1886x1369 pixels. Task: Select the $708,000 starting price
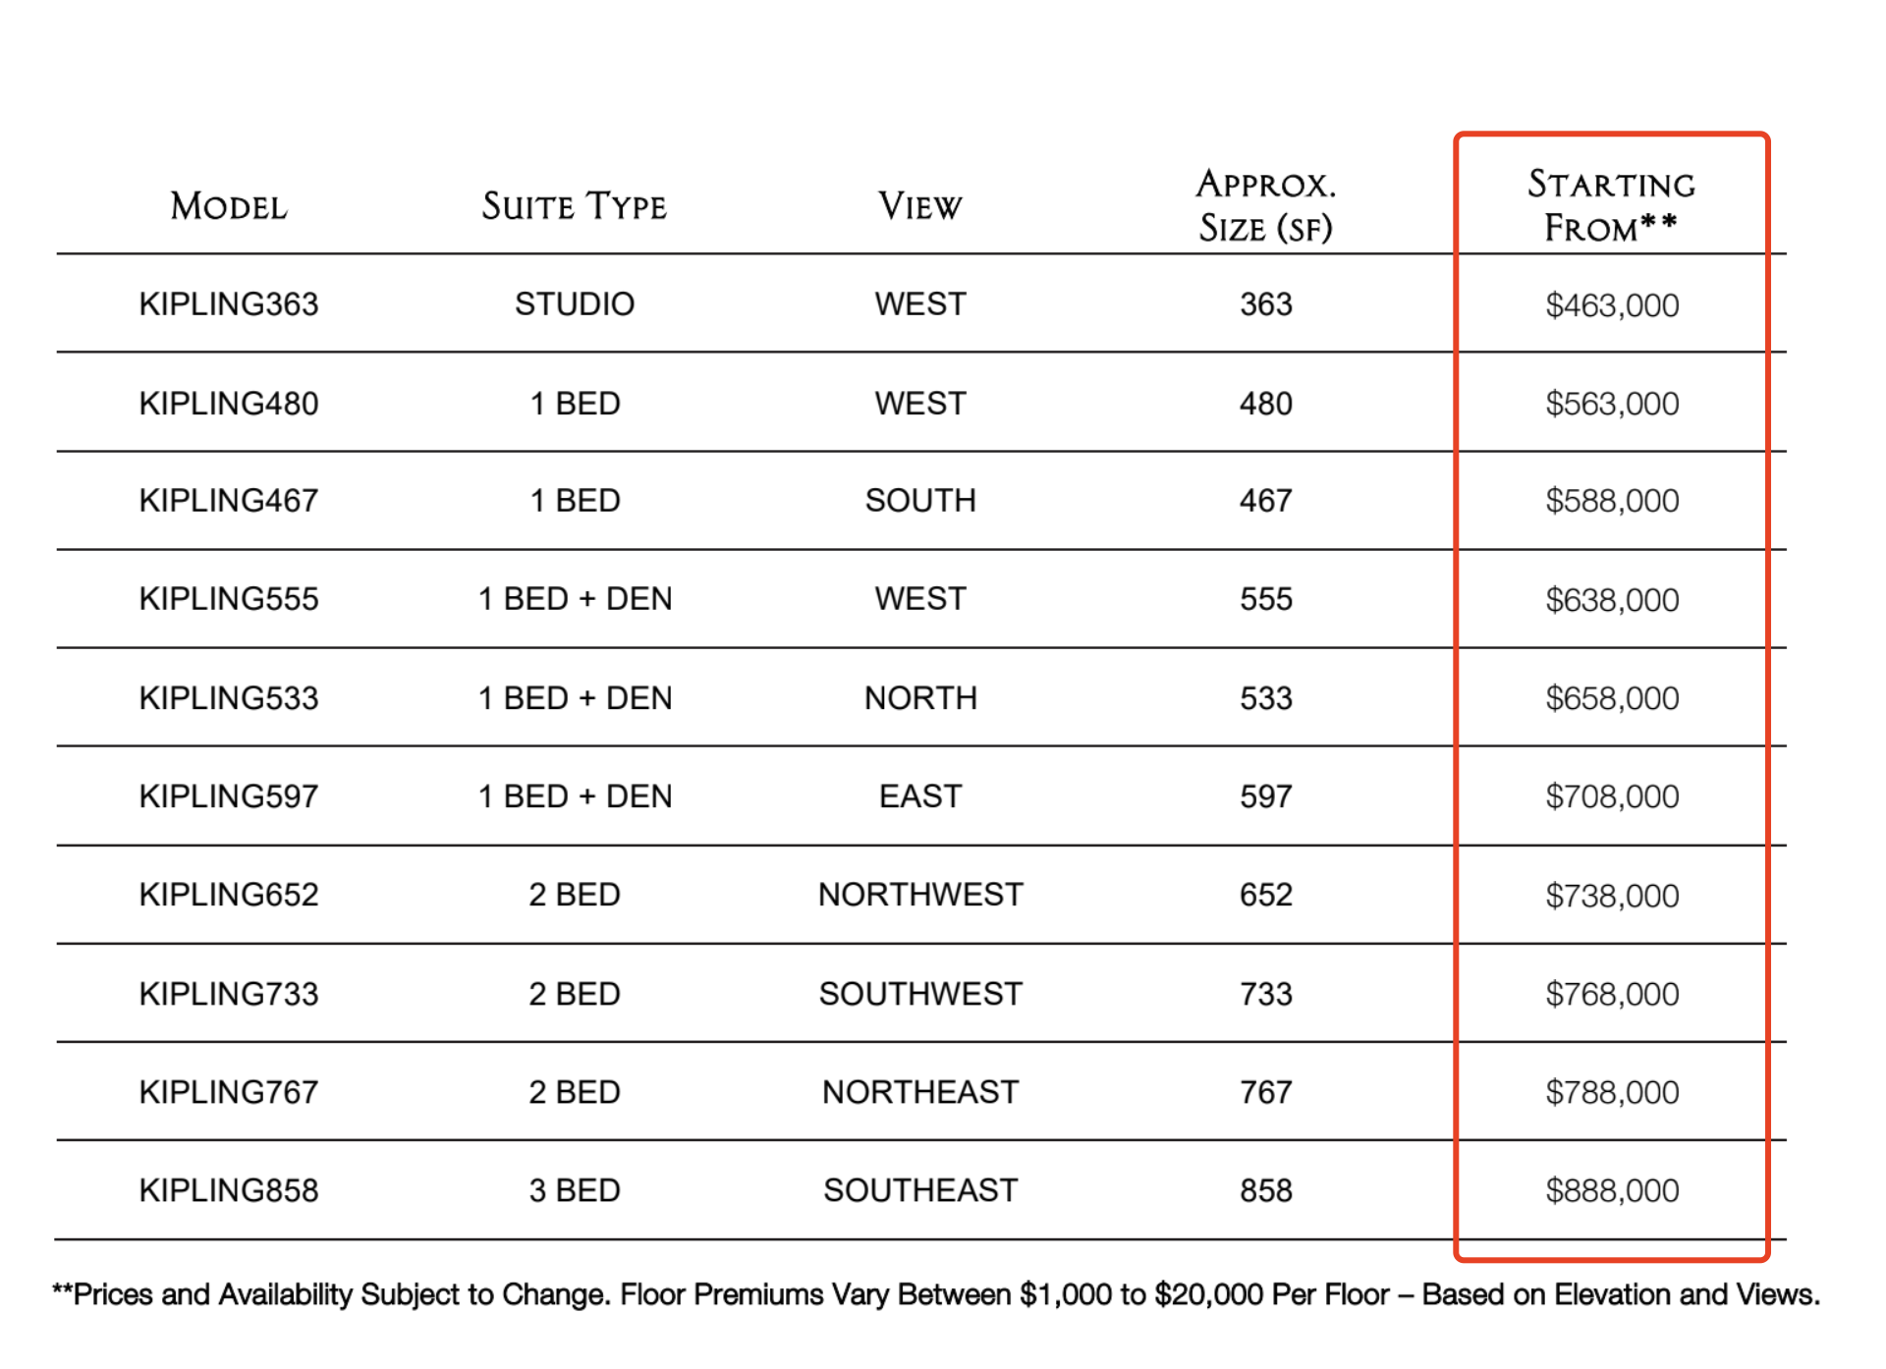coord(1612,796)
